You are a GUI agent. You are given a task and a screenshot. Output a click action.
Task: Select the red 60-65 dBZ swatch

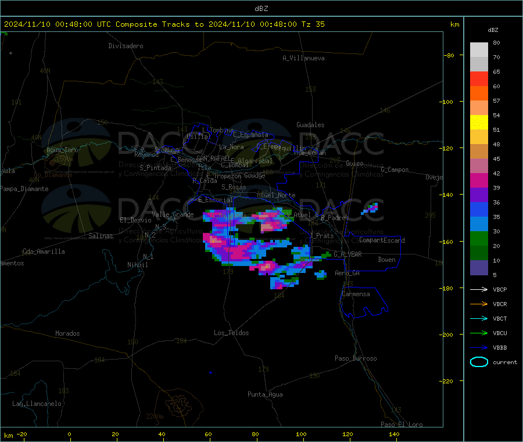pyautogui.click(x=479, y=78)
